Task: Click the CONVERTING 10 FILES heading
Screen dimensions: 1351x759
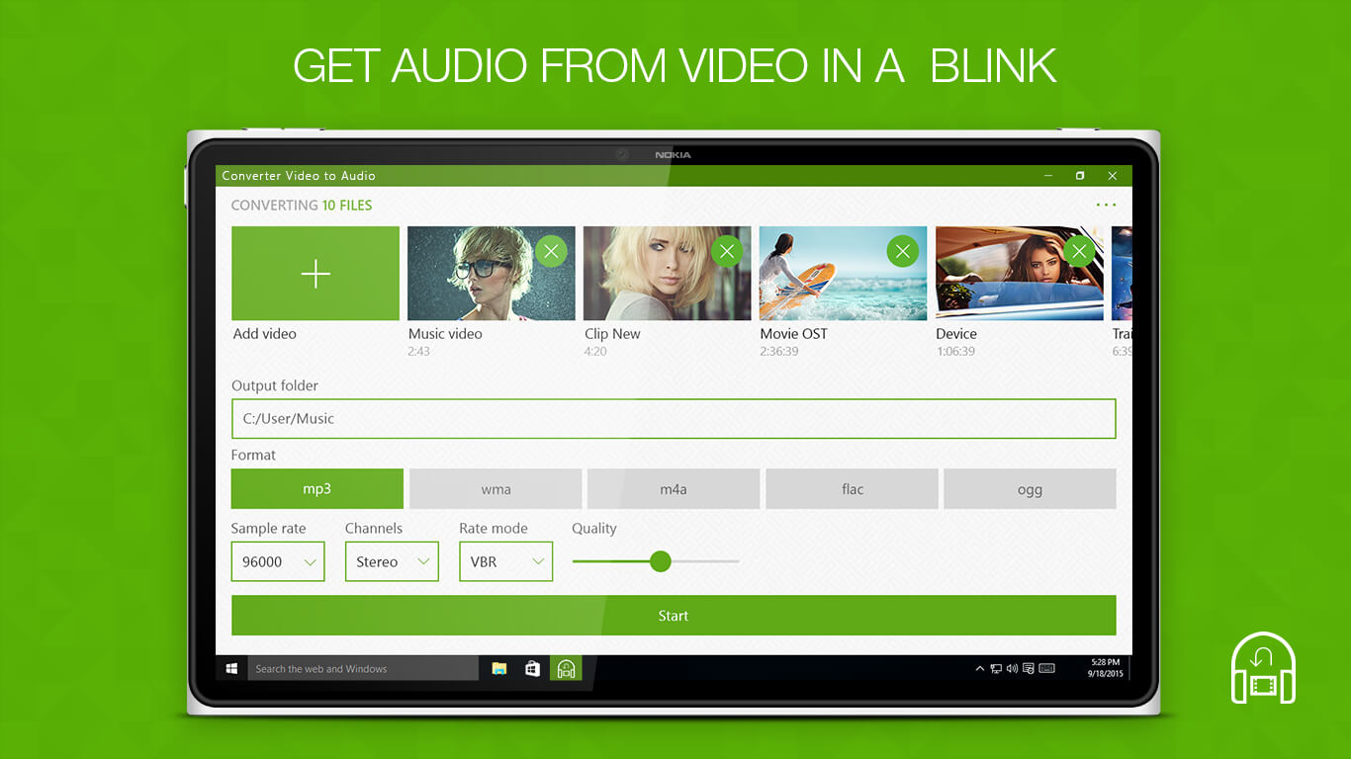Action: tap(302, 206)
